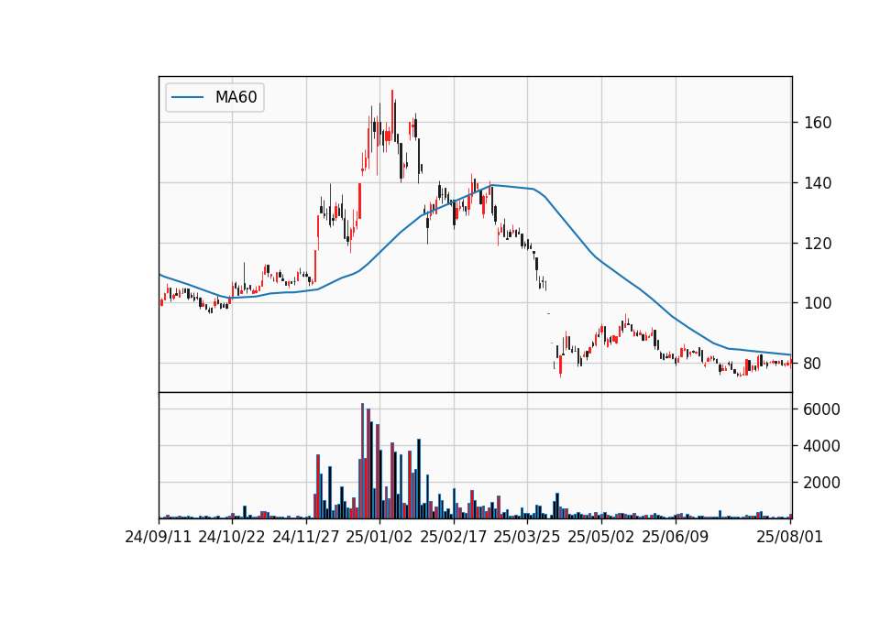This screenshot has height=632, width=880.
Task: Select the 24/10/22 date label
Action: (232, 537)
